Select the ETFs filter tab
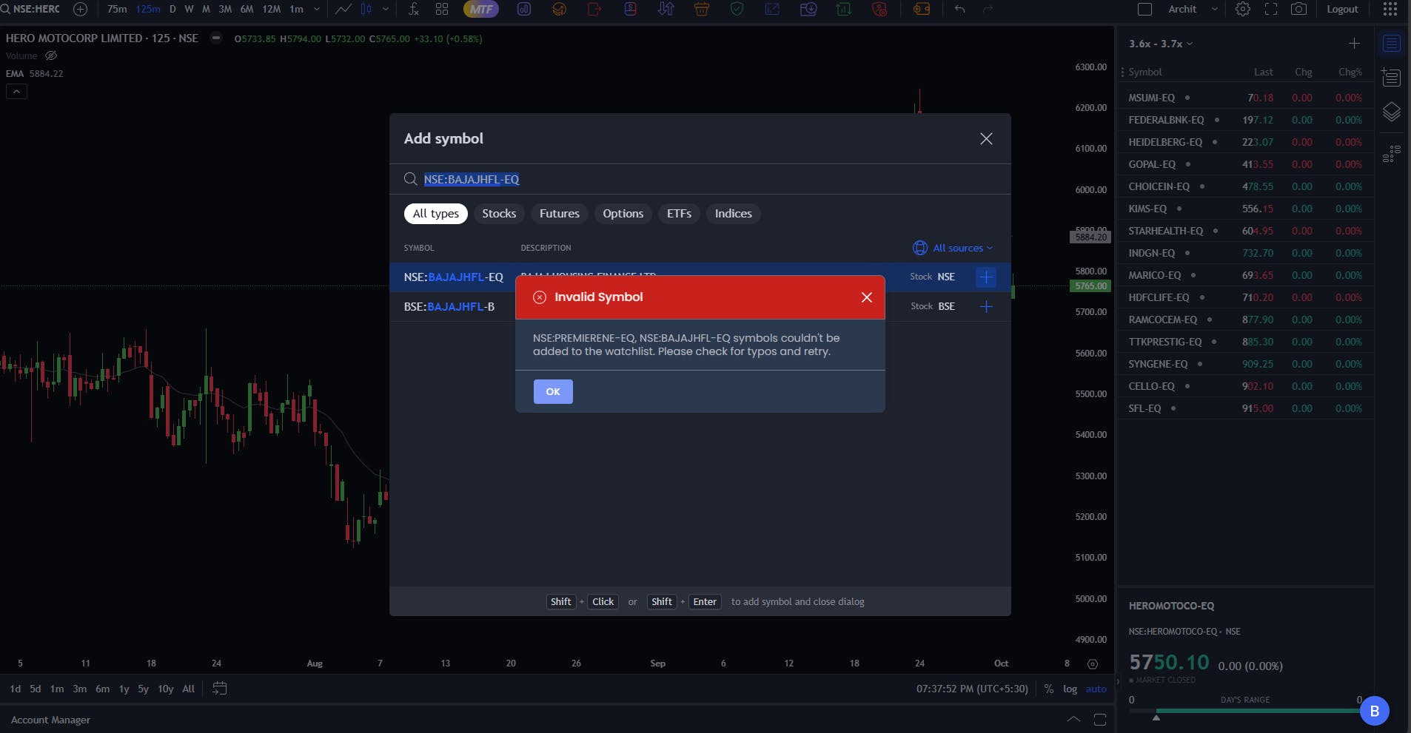Viewport: 1411px width, 733px height. coord(679,214)
